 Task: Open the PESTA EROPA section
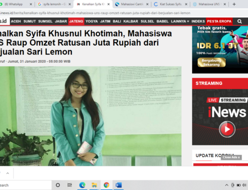219,21
